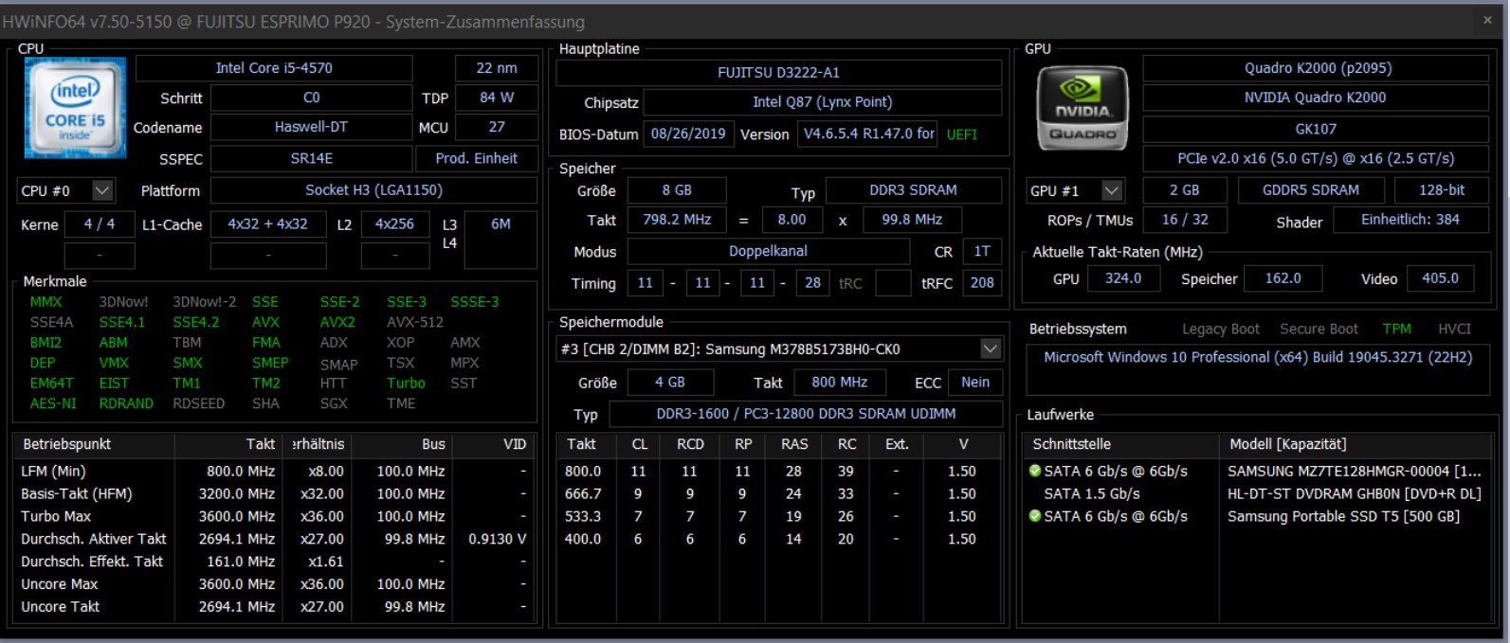Viewport: 1510px width, 643px height.
Task: Click the PCIe v2.0 x16 bus field
Action: click(1315, 158)
